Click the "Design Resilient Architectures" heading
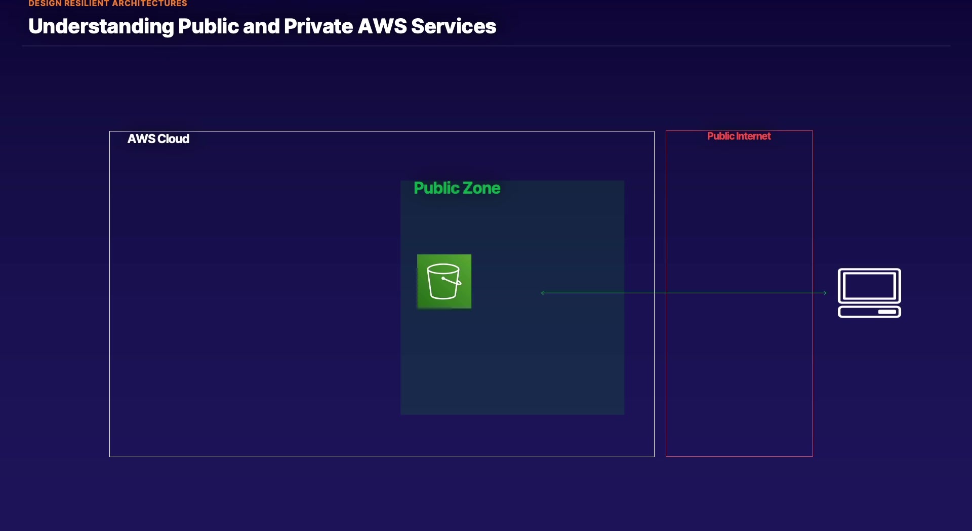Image resolution: width=972 pixels, height=531 pixels. click(x=108, y=4)
